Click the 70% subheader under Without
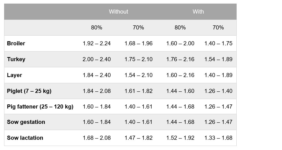The width and height of the screenshot is (282, 150). tap(138, 28)
